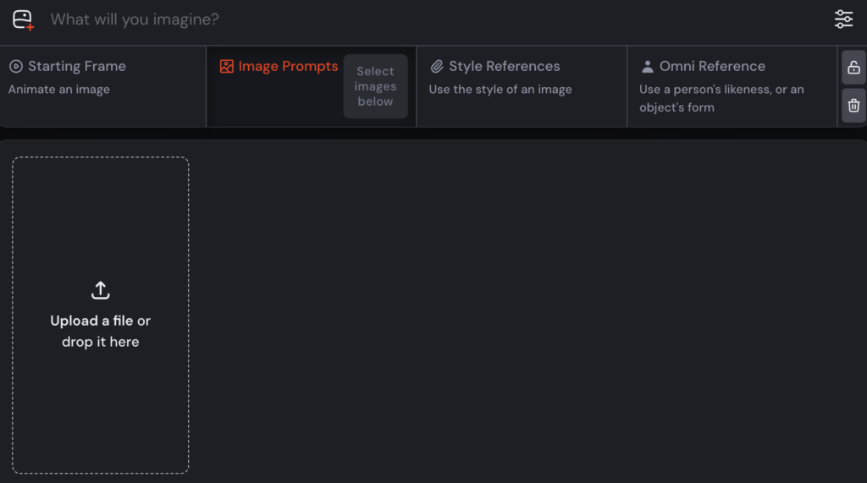
Task: Click the picture icon beside Image Prompts
Action: click(226, 66)
